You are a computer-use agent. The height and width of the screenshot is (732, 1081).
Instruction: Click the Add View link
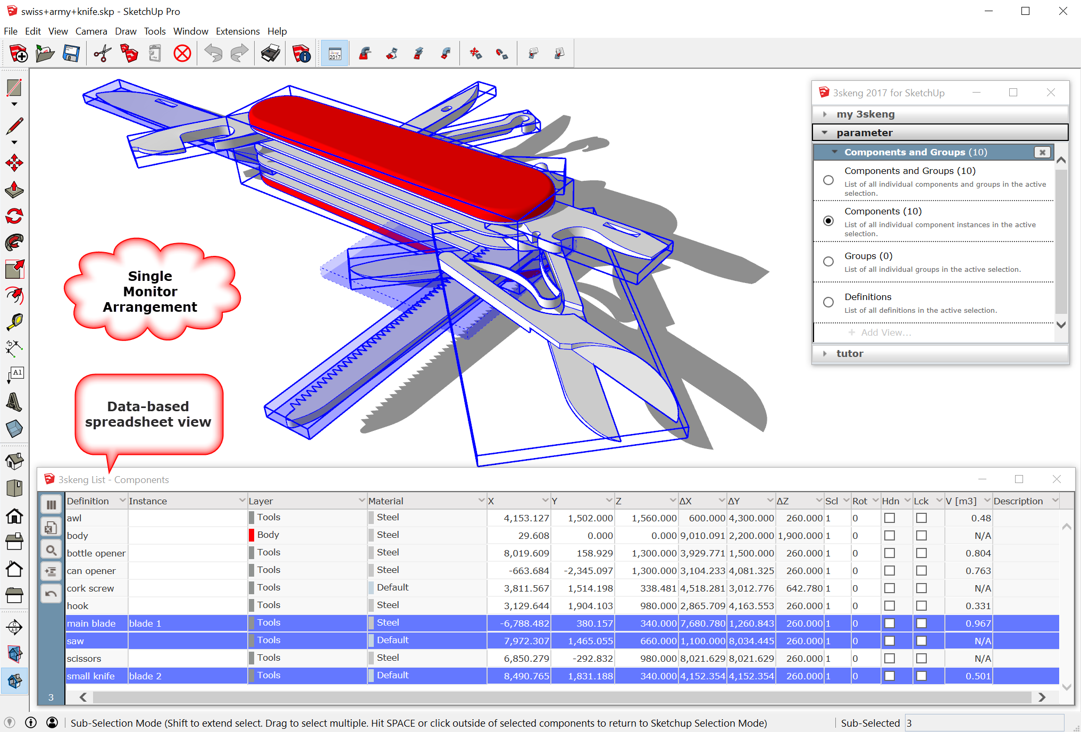[x=885, y=332]
